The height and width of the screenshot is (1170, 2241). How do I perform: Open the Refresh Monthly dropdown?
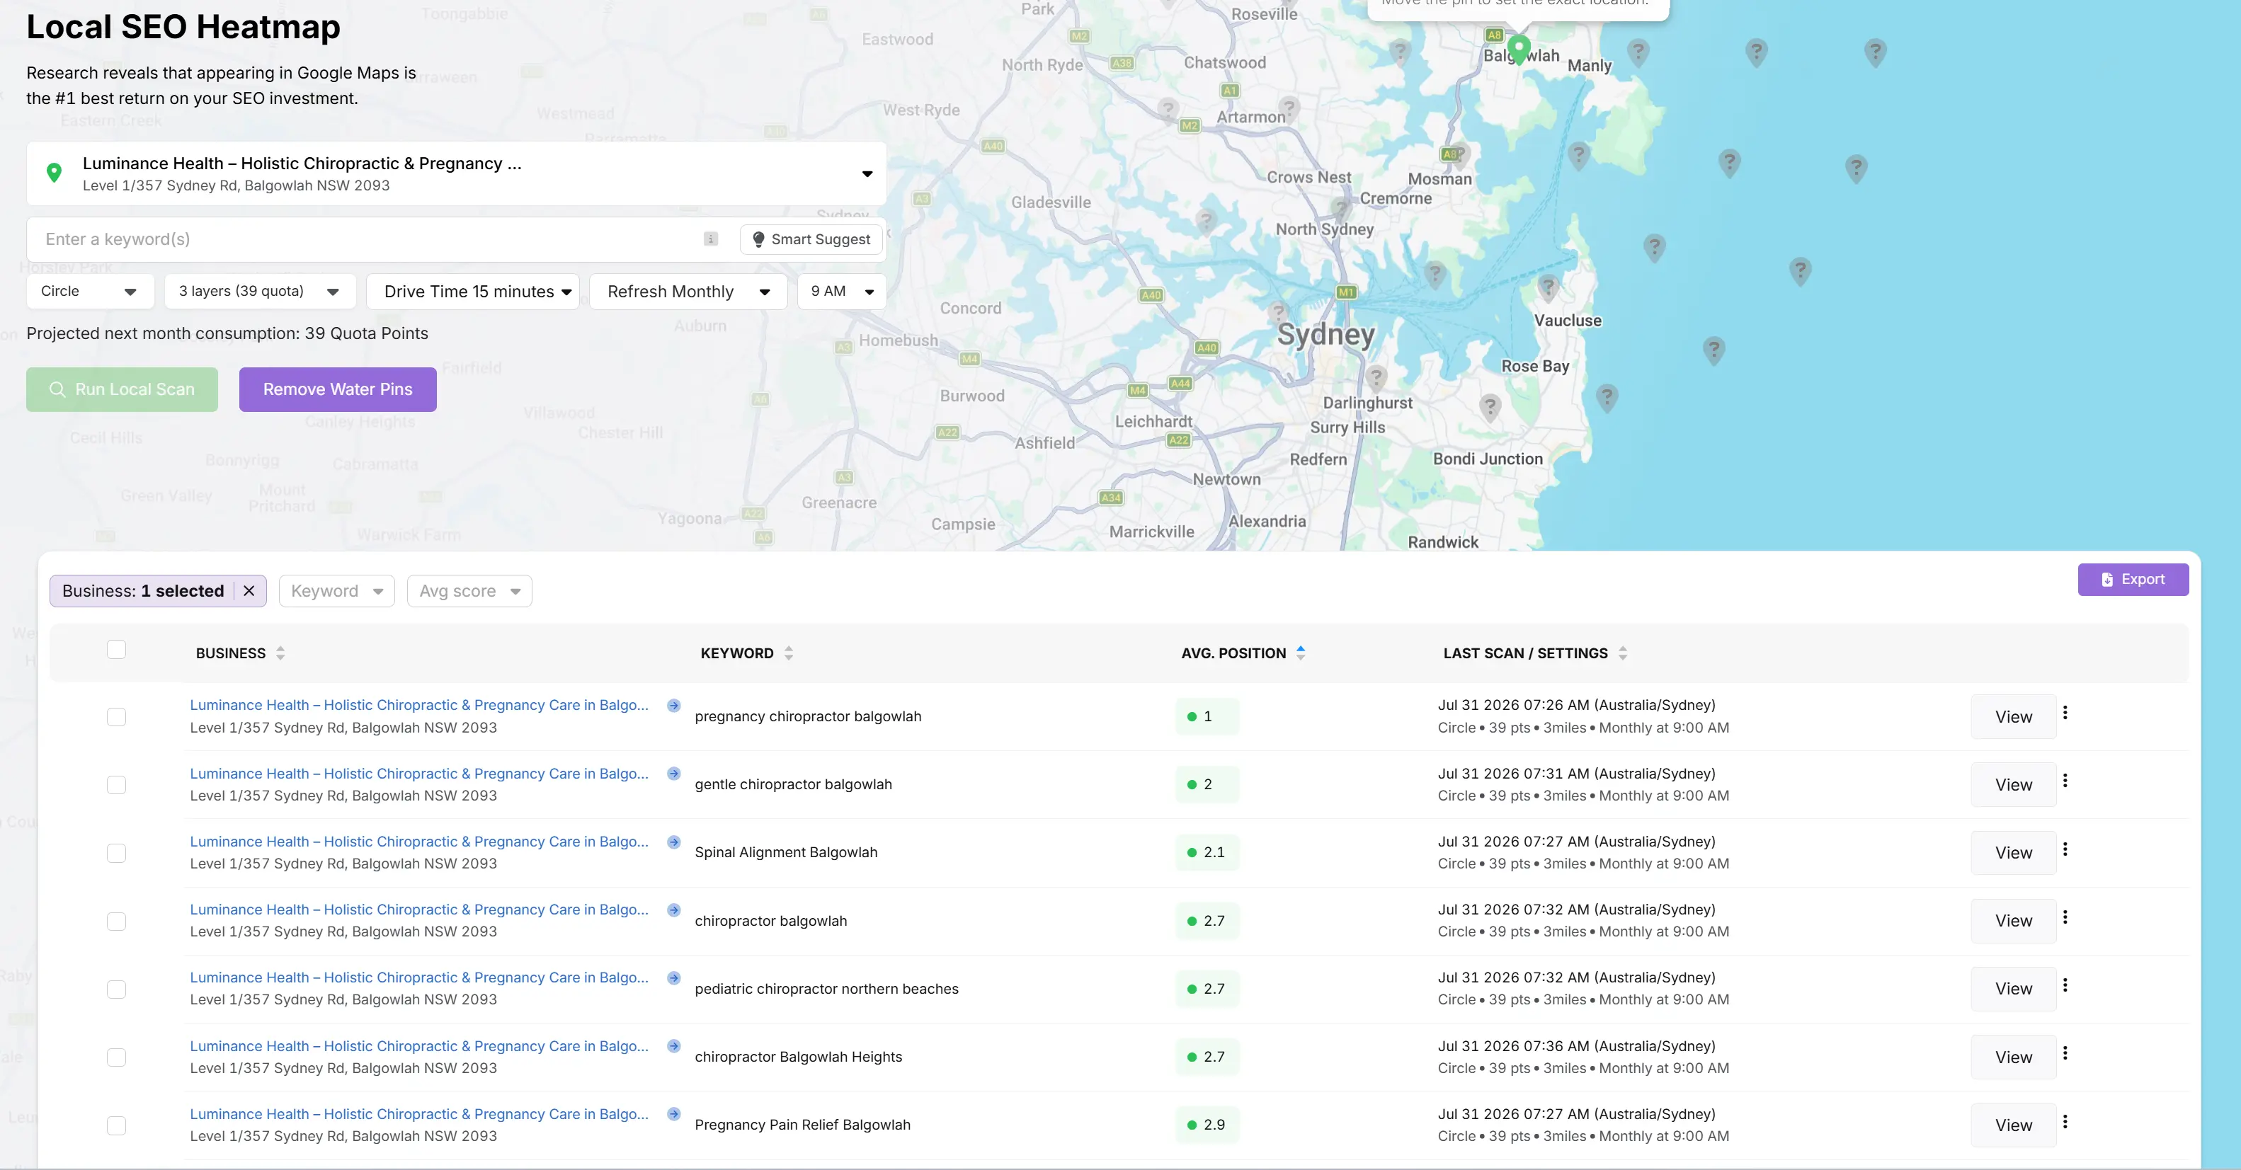tap(688, 292)
